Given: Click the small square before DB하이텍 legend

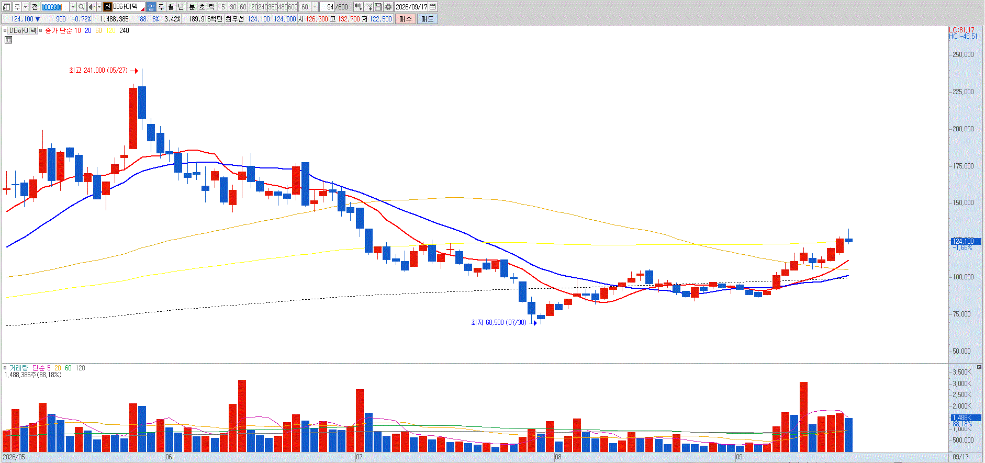Looking at the screenshot, I should (5, 30).
